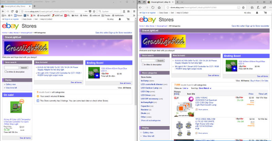Open 'LED Chip' store category in Edge

coord(145,91)
